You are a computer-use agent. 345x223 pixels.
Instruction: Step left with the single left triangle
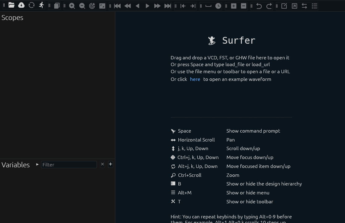click(138, 6)
